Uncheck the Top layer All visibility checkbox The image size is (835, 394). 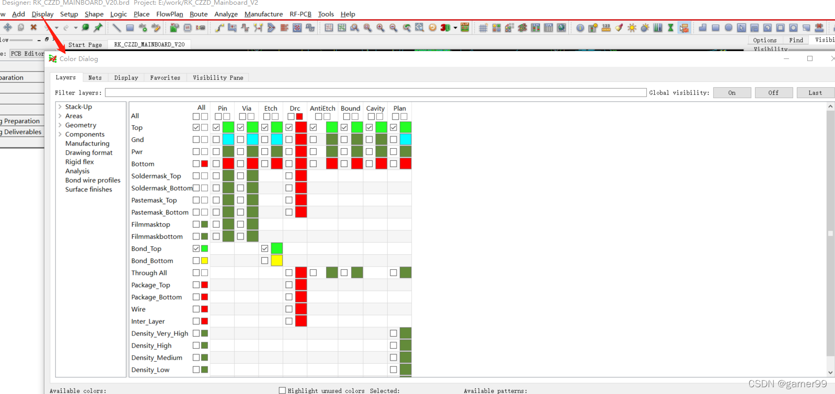pos(196,127)
